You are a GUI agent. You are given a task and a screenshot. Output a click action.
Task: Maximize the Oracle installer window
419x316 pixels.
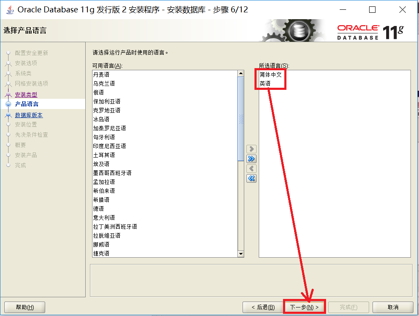(x=372, y=10)
